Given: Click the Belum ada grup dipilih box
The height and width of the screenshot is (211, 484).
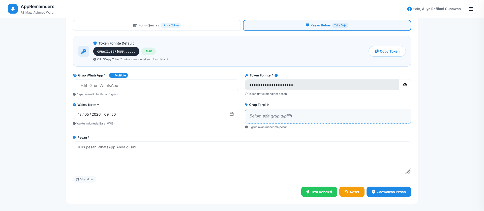Looking at the screenshot, I should pyautogui.click(x=328, y=116).
